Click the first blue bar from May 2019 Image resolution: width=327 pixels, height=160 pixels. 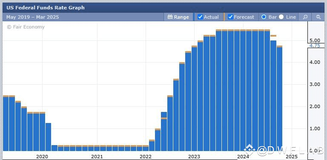click(x=6, y=124)
